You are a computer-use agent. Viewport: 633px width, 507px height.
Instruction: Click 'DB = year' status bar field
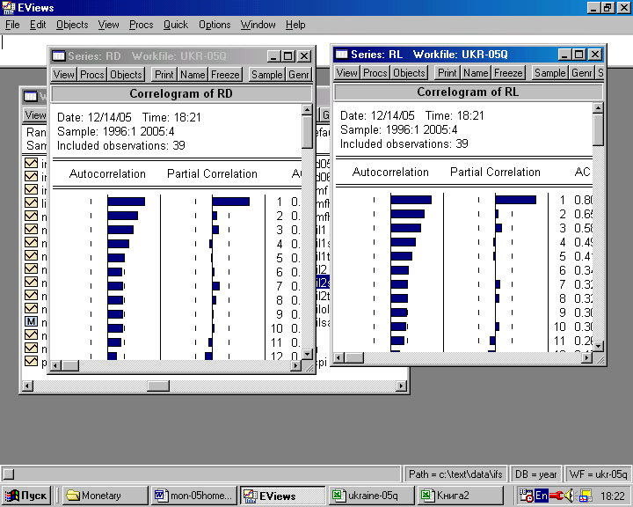click(x=535, y=474)
